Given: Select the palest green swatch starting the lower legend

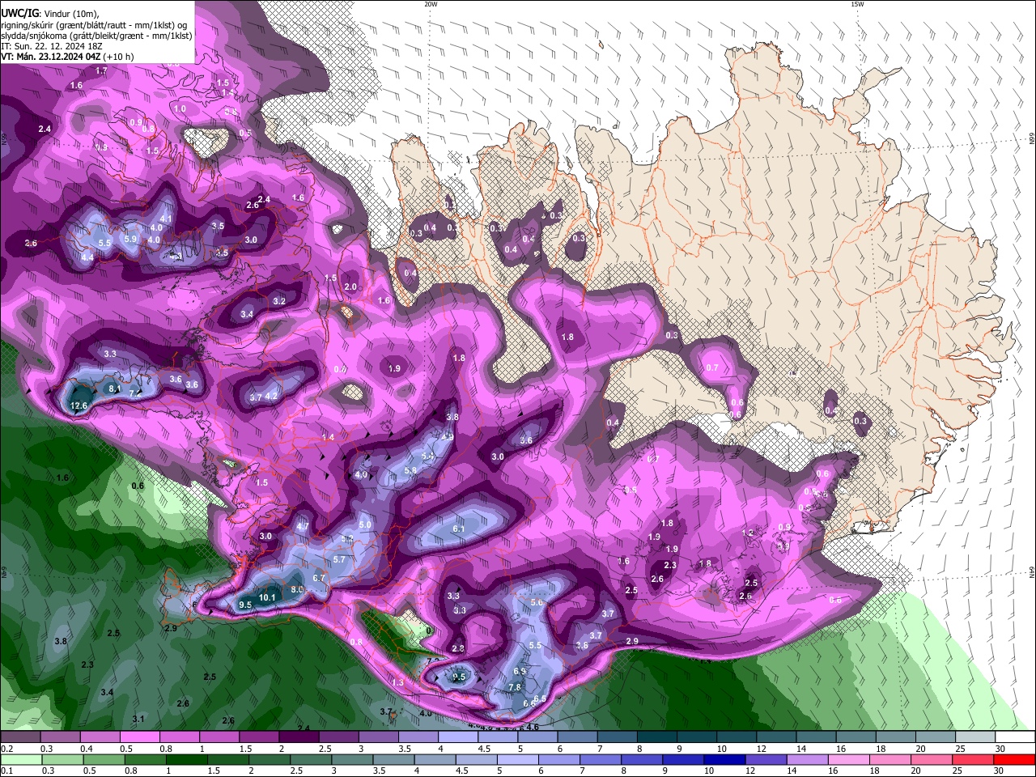Looking at the screenshot, I should coord(22,759).
